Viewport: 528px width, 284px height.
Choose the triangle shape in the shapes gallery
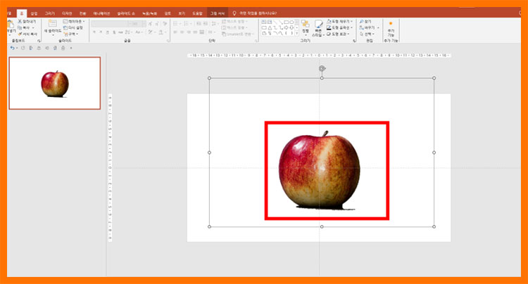coord(270,28)
